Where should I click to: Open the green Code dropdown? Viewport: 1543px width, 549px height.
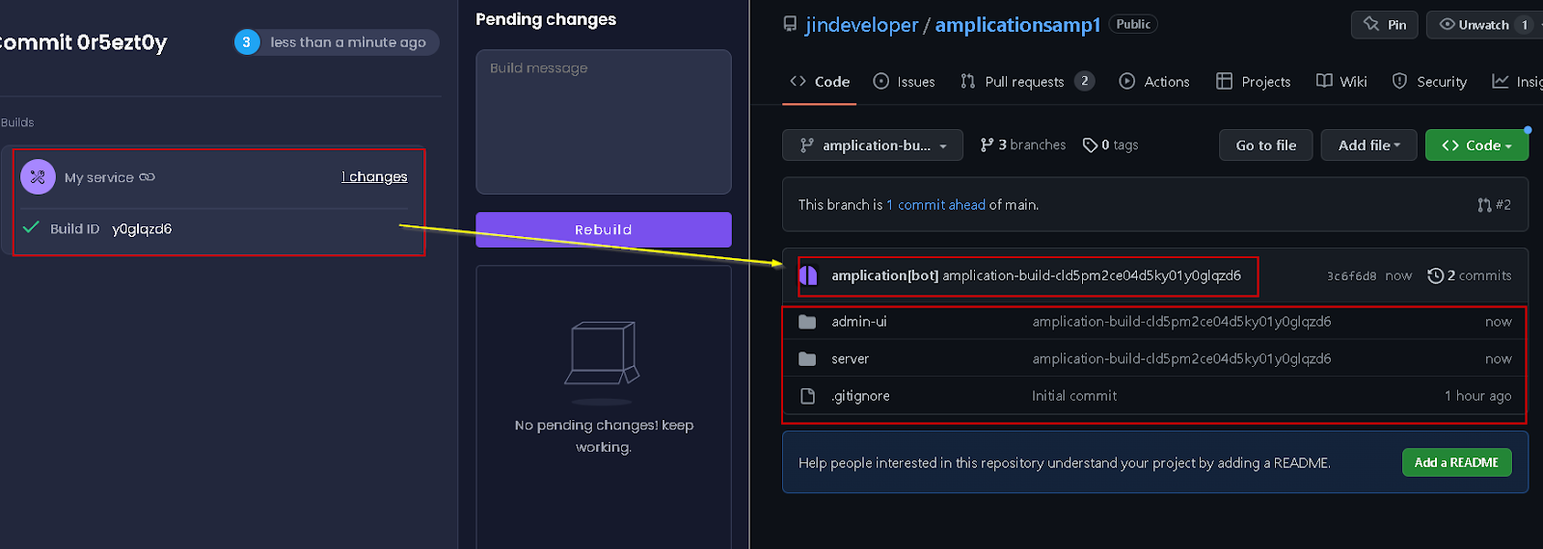(x=1476, y=145)
